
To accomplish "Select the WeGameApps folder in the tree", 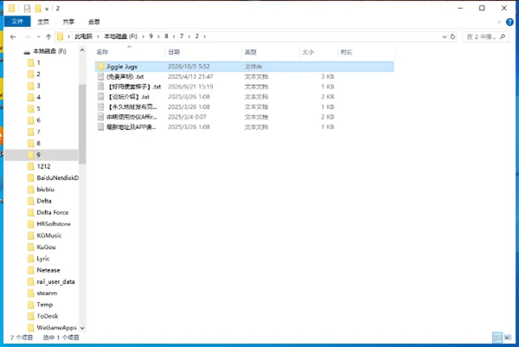I will coord(57,328).
